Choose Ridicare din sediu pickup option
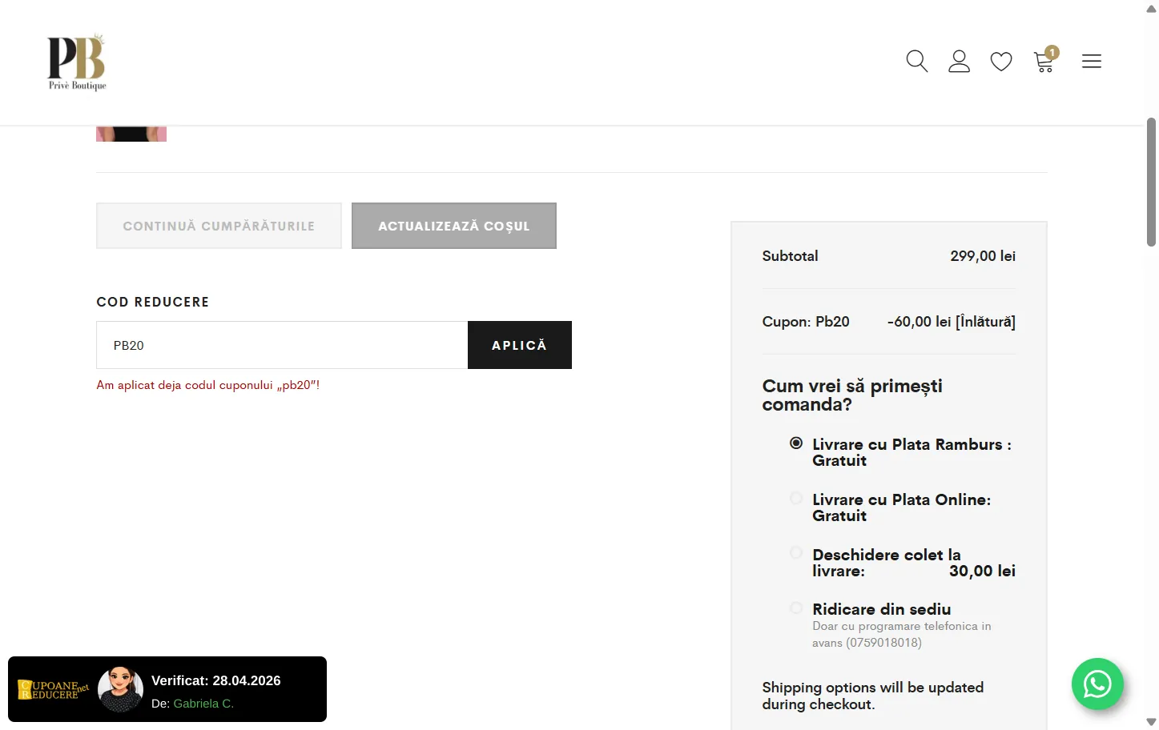 (796, 608)
